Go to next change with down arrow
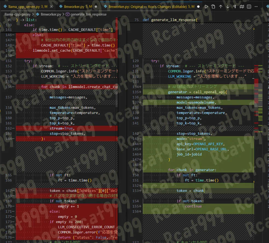Screen dimensions: 269x243 pyautogui.click(x=228, y=7)
